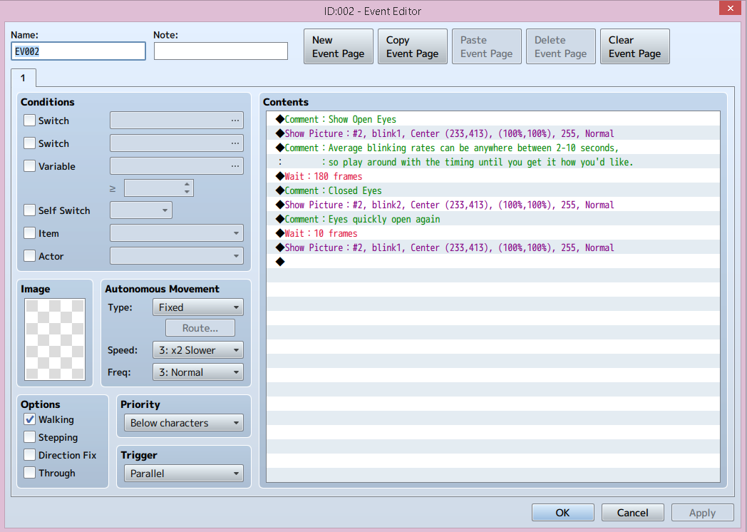Click the Apply button
The width and height of the screenshot is (747, 532).
702,513
